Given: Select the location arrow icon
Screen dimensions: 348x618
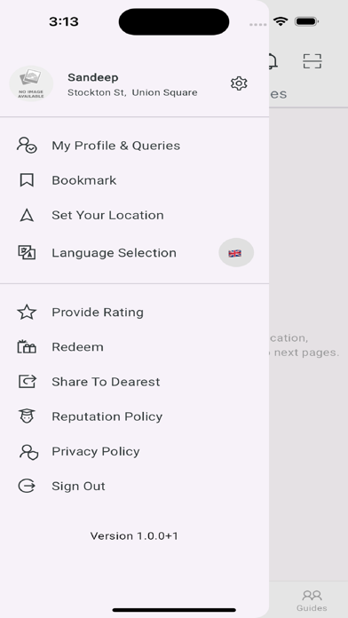Looking at the screenshot, I should pyautogui.click(x=27, y=215).
